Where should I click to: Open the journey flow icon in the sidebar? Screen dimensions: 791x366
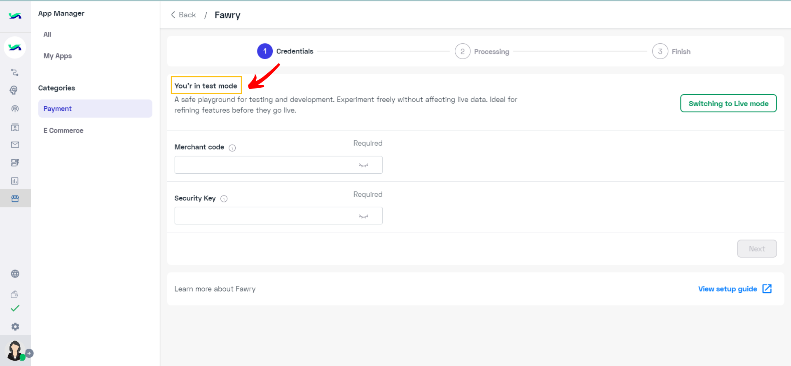click(x=15, y=72)
